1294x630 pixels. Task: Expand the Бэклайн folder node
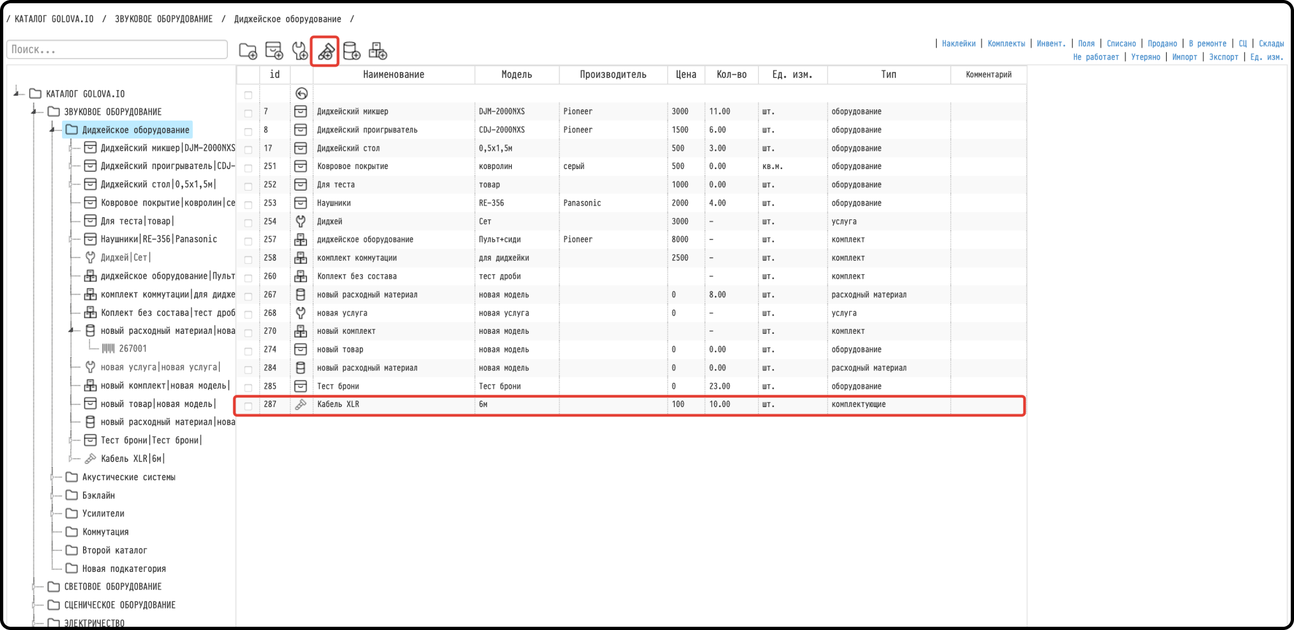coord(53,496)
